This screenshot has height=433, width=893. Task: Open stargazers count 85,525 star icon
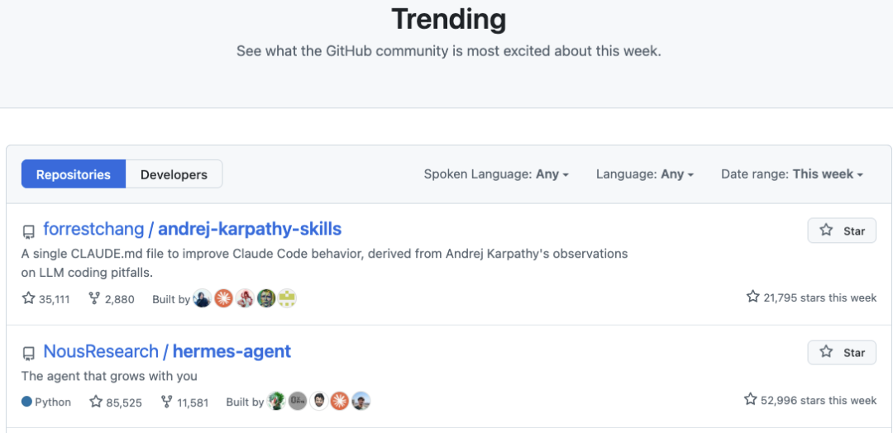(96, 402)
